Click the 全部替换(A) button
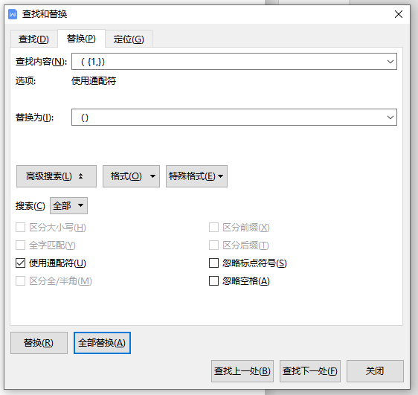This screenshot has height=395, width=418. (102, 343)
